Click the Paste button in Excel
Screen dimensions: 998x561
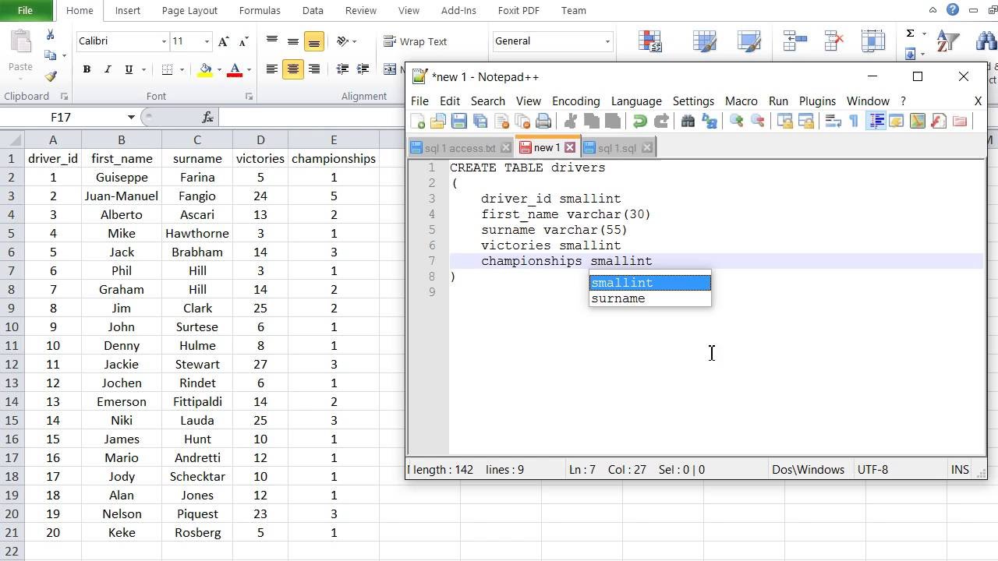pyautogui.click(x=20, y=53)
